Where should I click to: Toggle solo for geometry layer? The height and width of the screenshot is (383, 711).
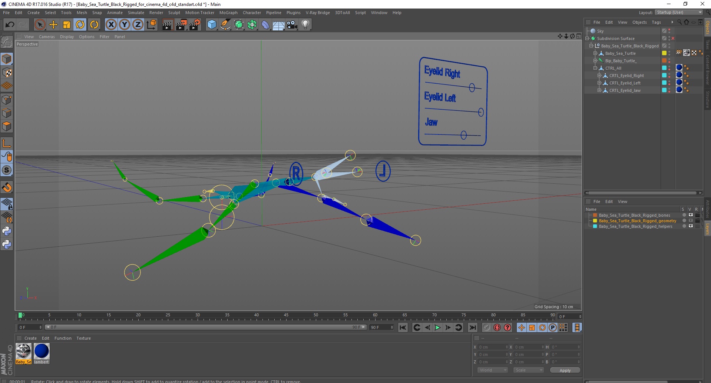[684, 221]
